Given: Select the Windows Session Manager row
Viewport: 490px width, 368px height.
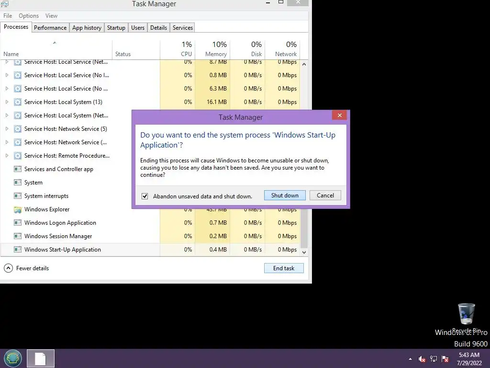Looking at the screenshot, I should [x=150, y=236].
